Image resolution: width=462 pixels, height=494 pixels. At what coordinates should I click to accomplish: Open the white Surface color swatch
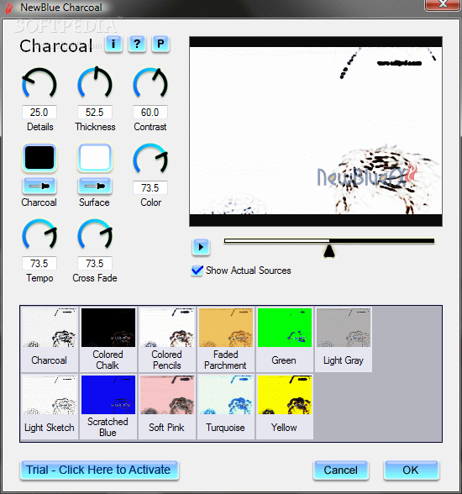pos(95,158)
